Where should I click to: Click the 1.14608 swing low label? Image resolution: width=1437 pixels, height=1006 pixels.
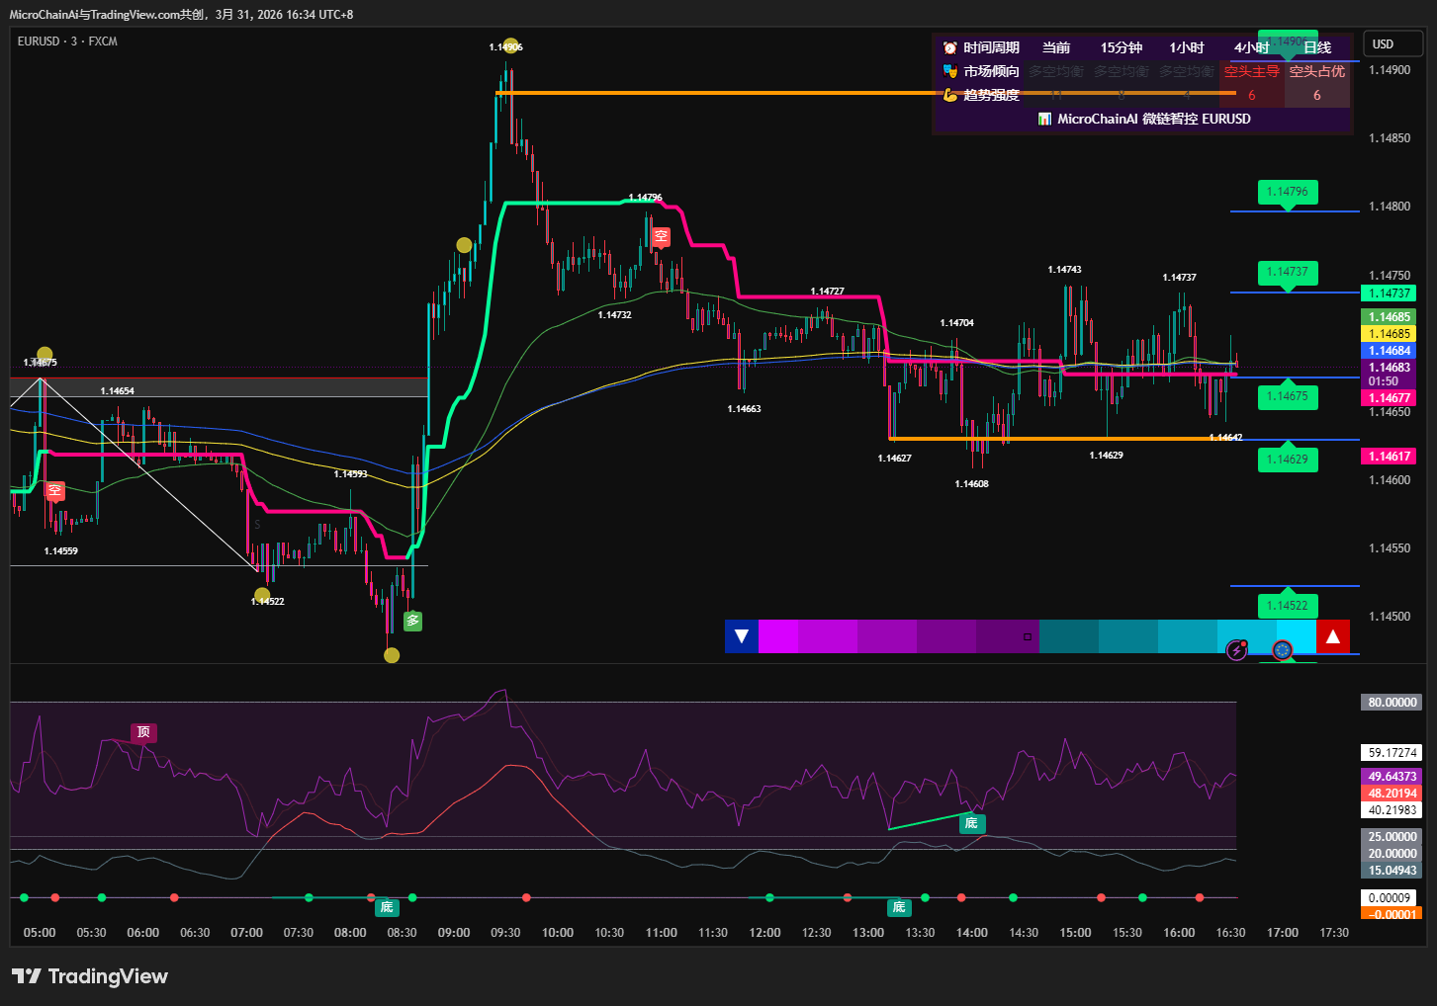971,484
